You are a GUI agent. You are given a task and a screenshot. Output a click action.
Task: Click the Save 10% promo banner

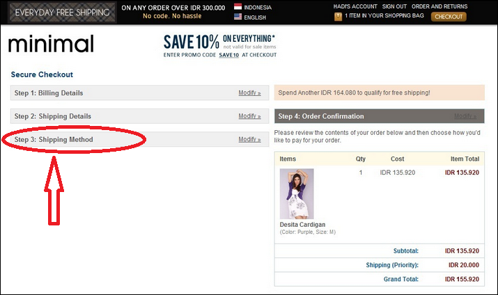coord(220,46)
